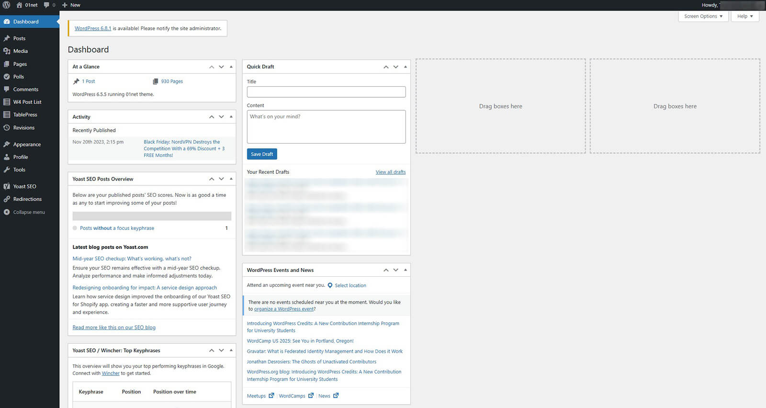Click the Pages icon in sidebar

[x=7, y=64]
